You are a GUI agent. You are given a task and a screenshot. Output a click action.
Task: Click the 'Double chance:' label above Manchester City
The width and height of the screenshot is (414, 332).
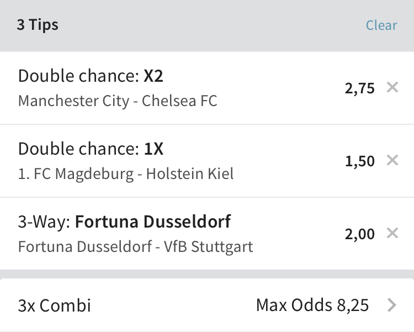pyautogui.click(x=78, y=76)
